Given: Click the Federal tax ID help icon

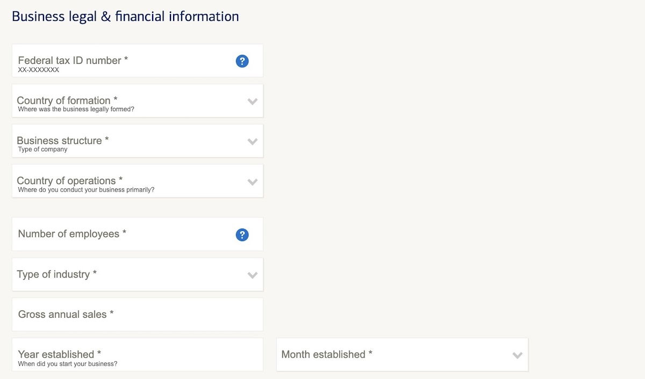Looking at the screenshot, I should coord(242,61).
